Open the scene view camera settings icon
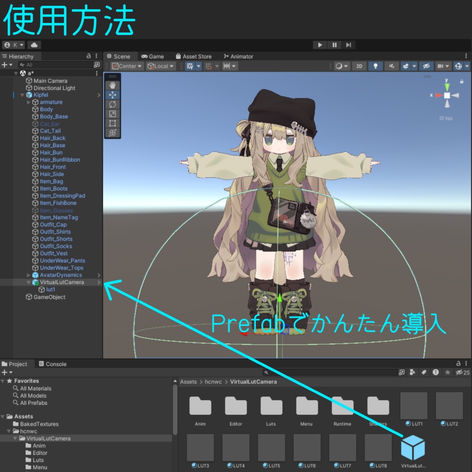The width and height of the screenshot is (472, 472). pyautogui.click(x=442, y=66)
